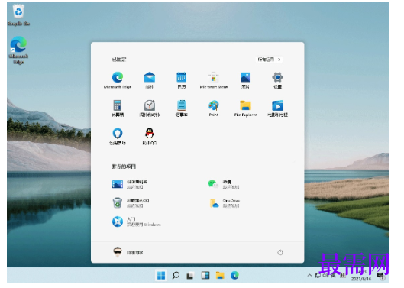
Task: Open the user account profile menu
Action: click(x=128, y=252)
